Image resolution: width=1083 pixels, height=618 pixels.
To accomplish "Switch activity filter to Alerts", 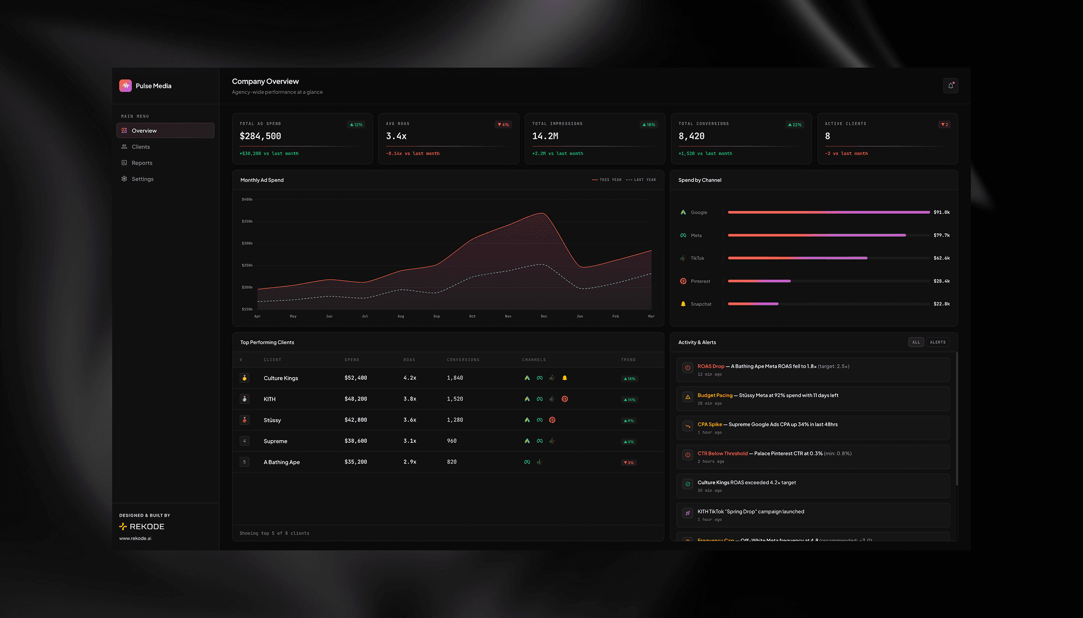I will (938, 342).
